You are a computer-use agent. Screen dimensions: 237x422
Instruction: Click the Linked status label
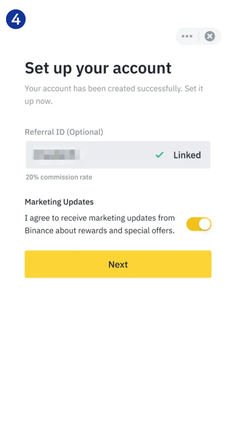187,155
